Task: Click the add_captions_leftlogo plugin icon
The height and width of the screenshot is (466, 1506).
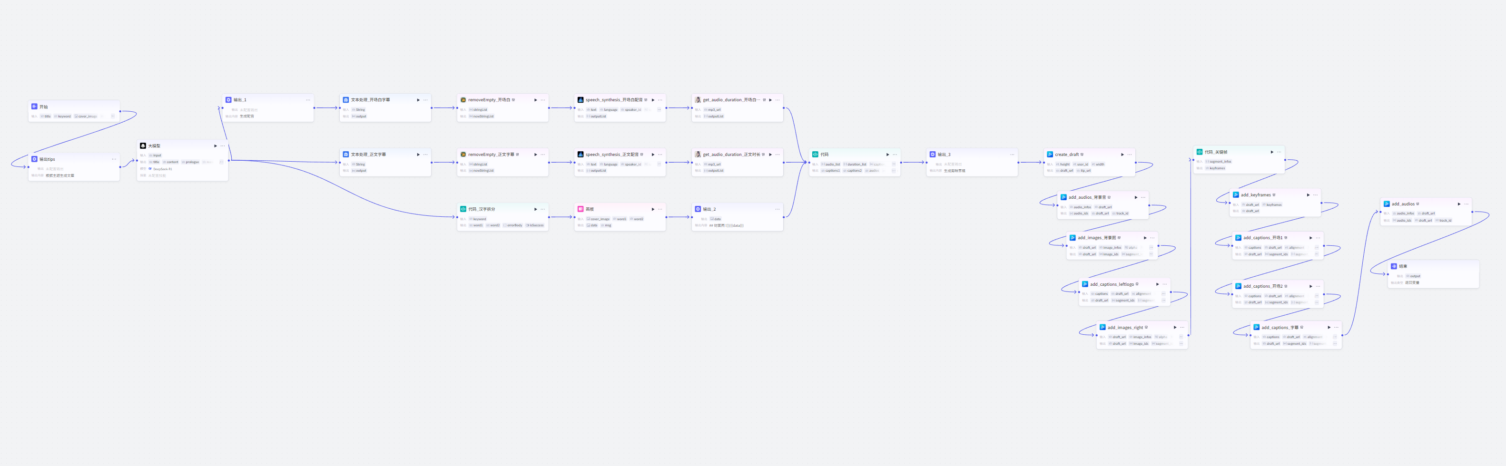Action: 1085,284
